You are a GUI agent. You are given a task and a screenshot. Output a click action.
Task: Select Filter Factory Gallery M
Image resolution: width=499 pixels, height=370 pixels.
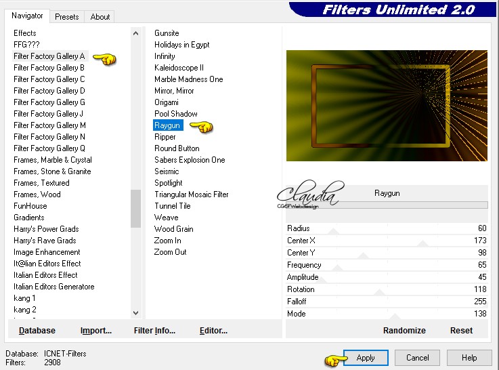pyautogui.click(x=49, y=125)
